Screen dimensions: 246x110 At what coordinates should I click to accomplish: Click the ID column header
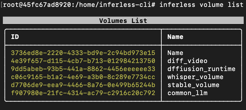coord(15,37)
